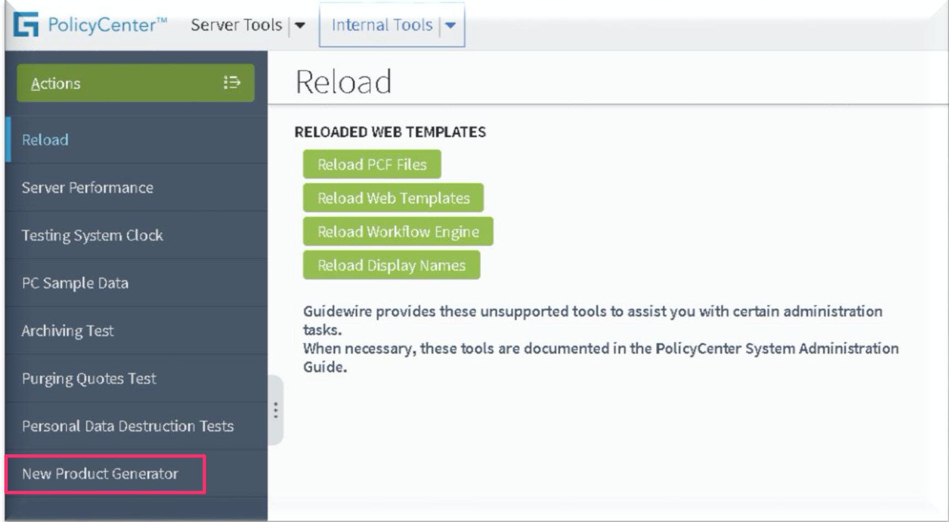Navigate to Archiving Test
The width and height of the screenshot is (949, 522).
point(67,331)
